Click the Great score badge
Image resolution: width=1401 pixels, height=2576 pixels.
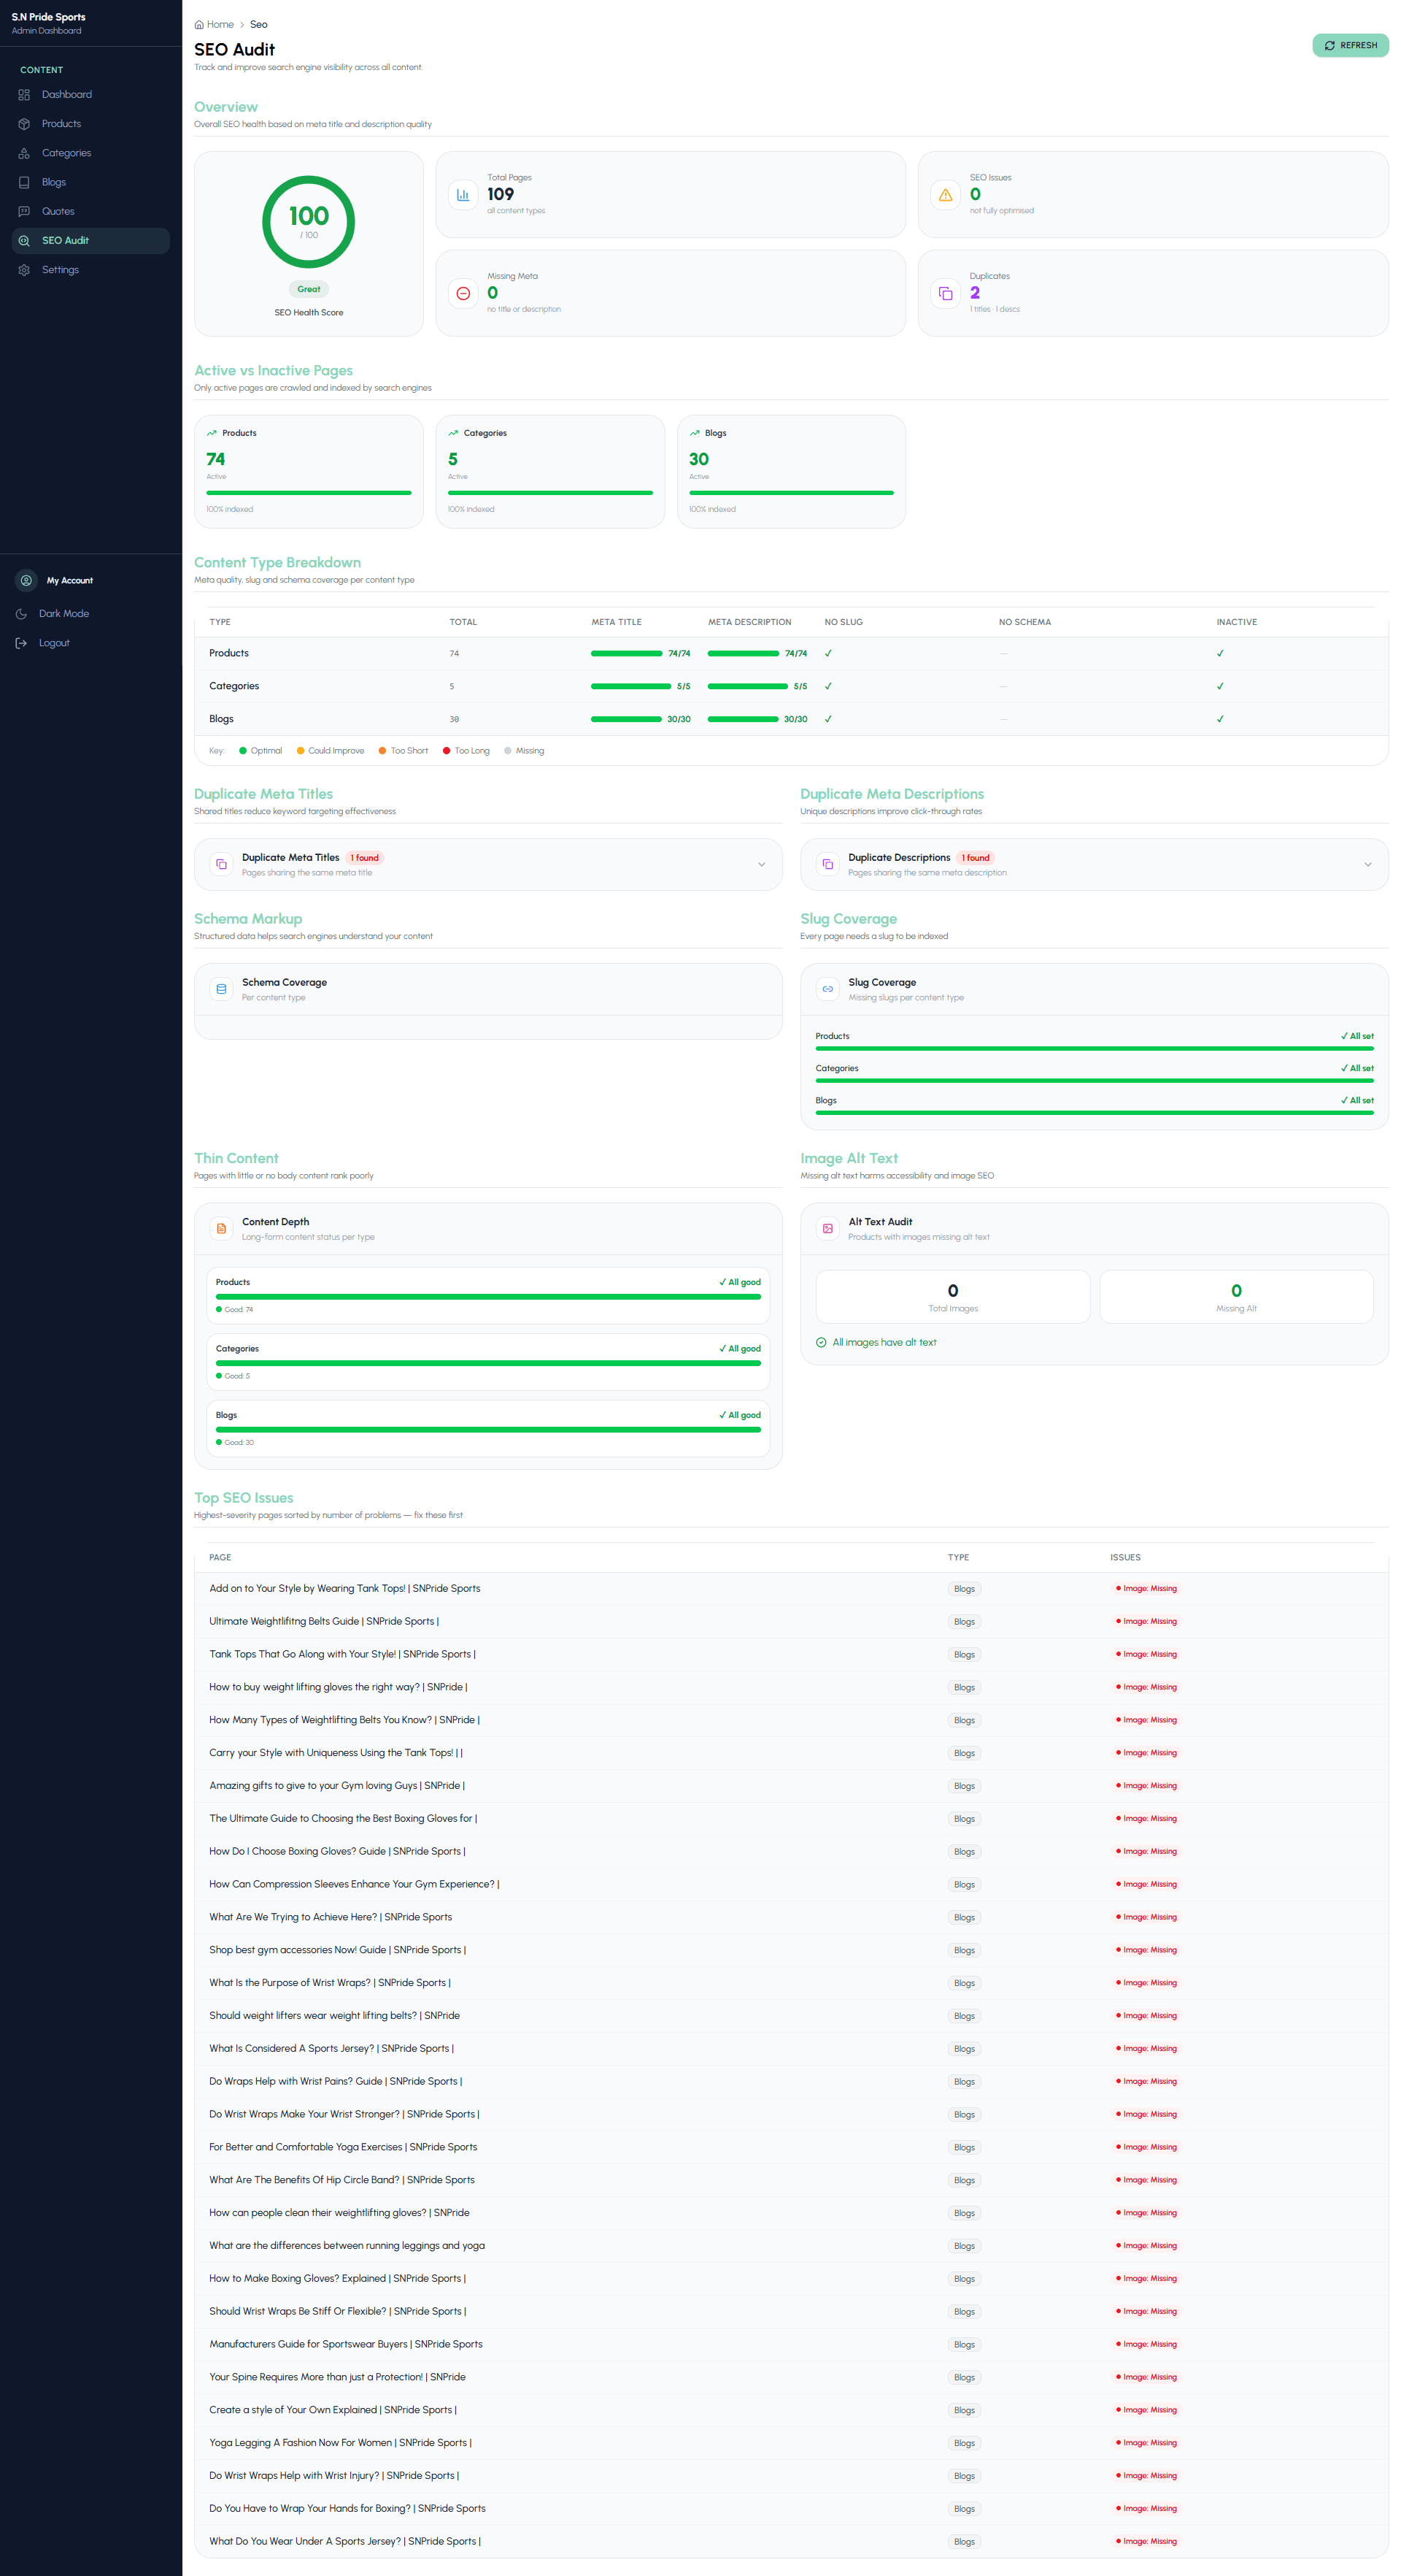point(309,289)
